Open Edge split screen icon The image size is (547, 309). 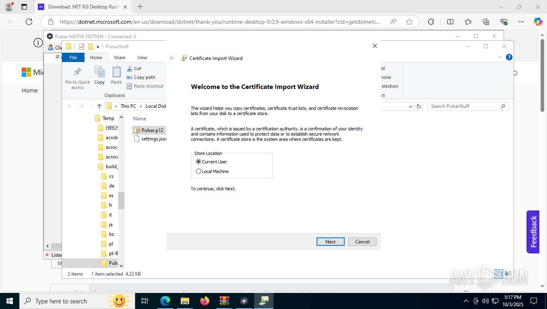tap(450, 22)
